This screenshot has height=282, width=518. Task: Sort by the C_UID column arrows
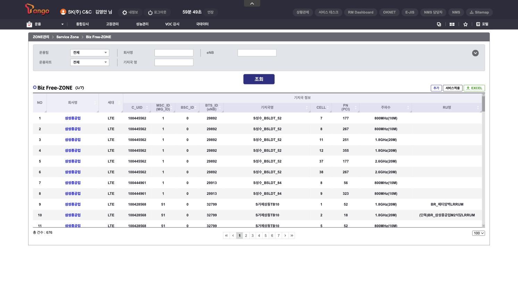coord(147,108)
